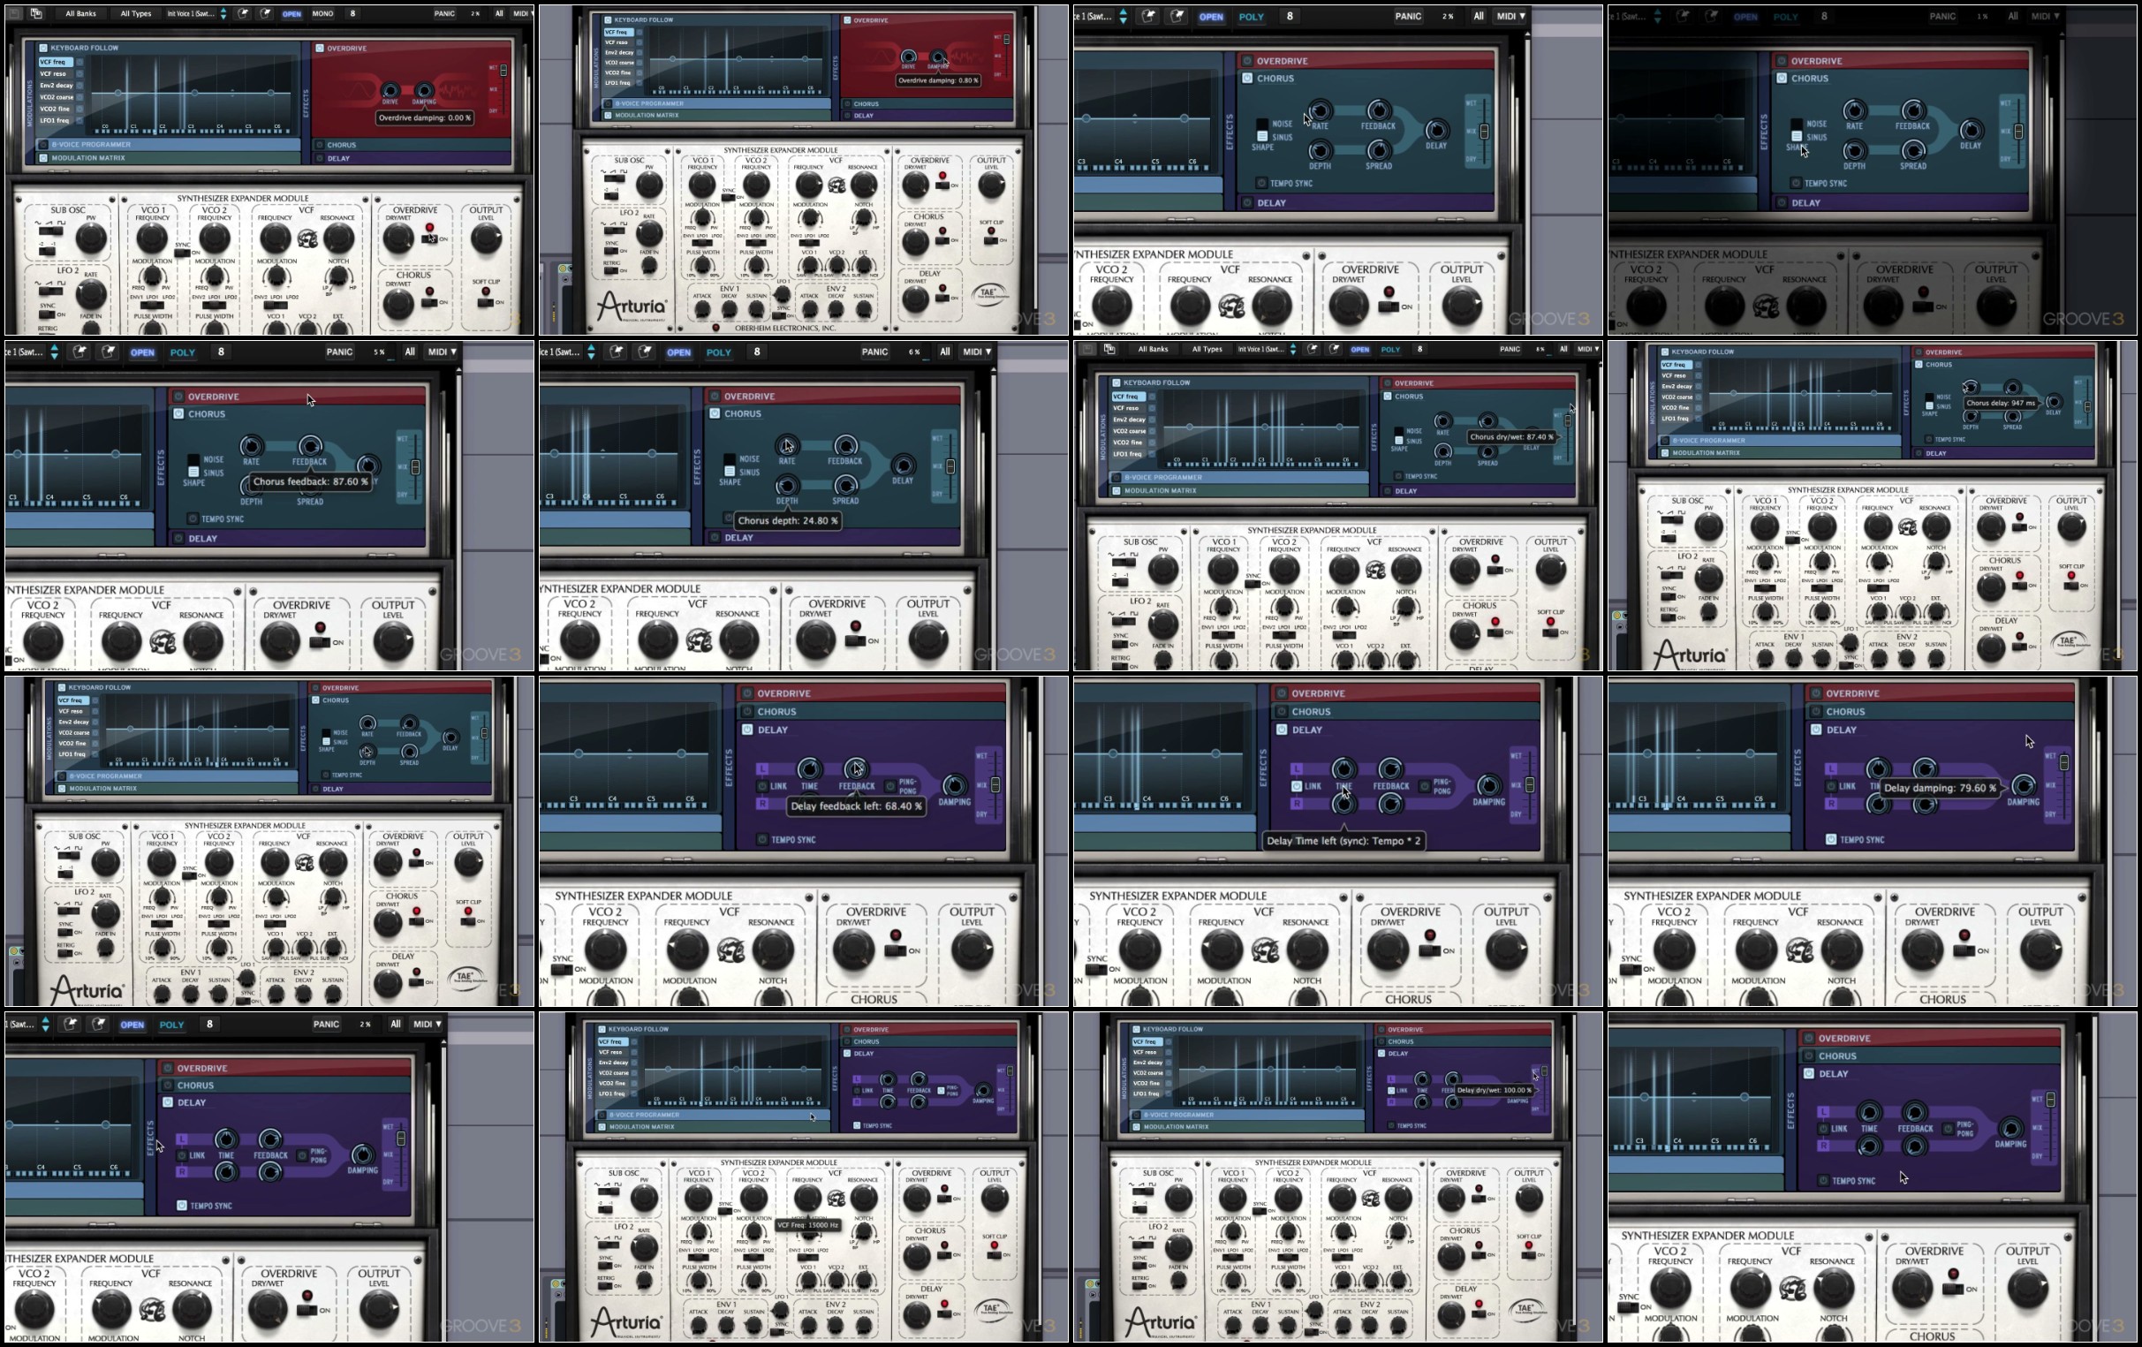The height and width of the screenshot is (1347, 2142).
Task: Expand DELAY header in Overdrive damping 0.80% frame
Action: coord(927,115)
